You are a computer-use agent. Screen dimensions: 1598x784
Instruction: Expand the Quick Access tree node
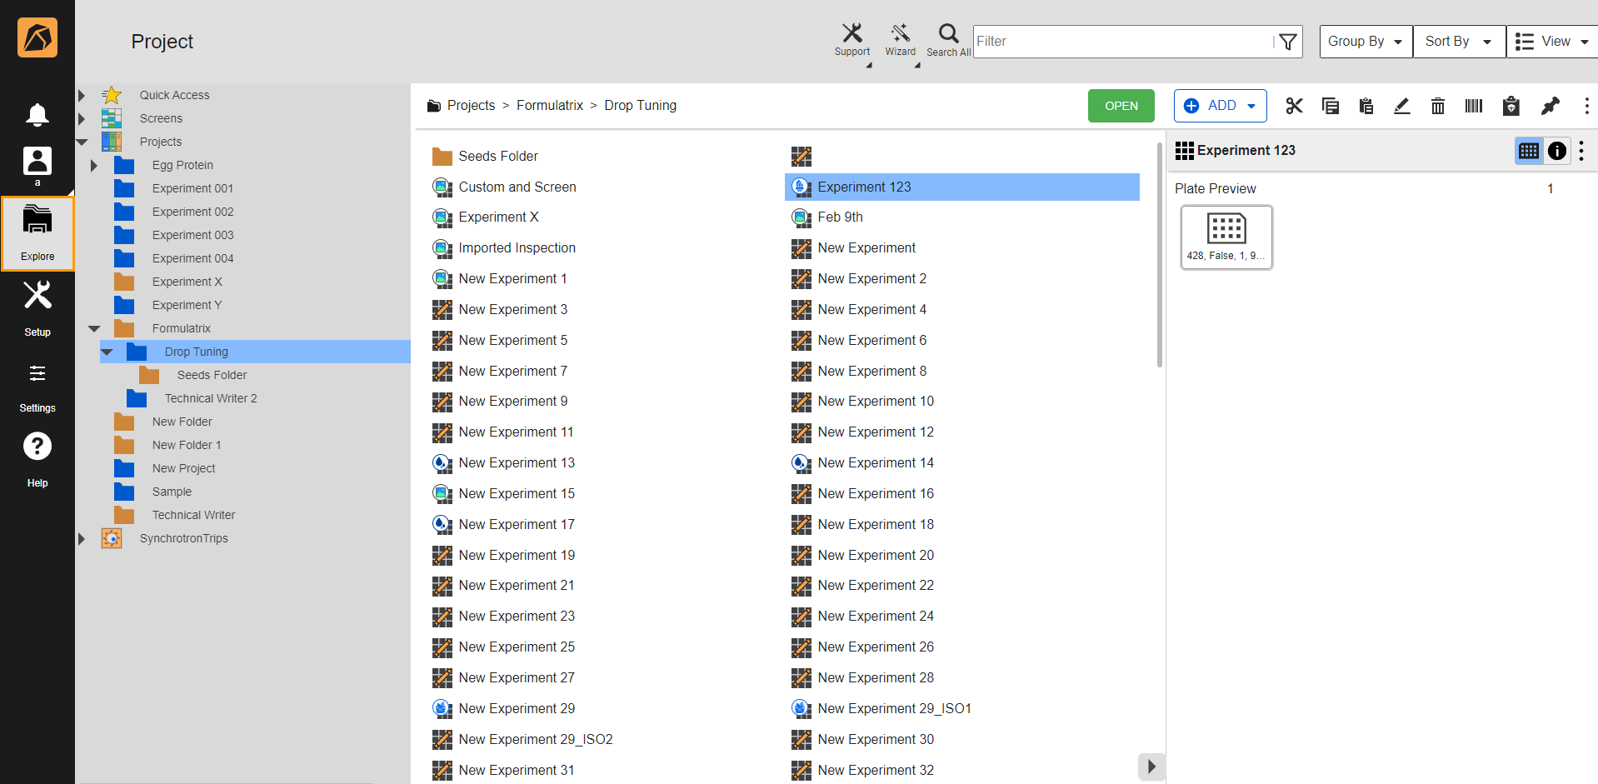coord(82,95)
